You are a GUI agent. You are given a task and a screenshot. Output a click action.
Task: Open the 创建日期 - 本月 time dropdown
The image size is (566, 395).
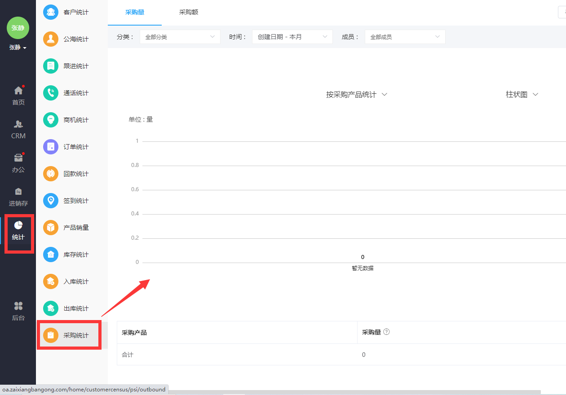click(x=292, y=37)
